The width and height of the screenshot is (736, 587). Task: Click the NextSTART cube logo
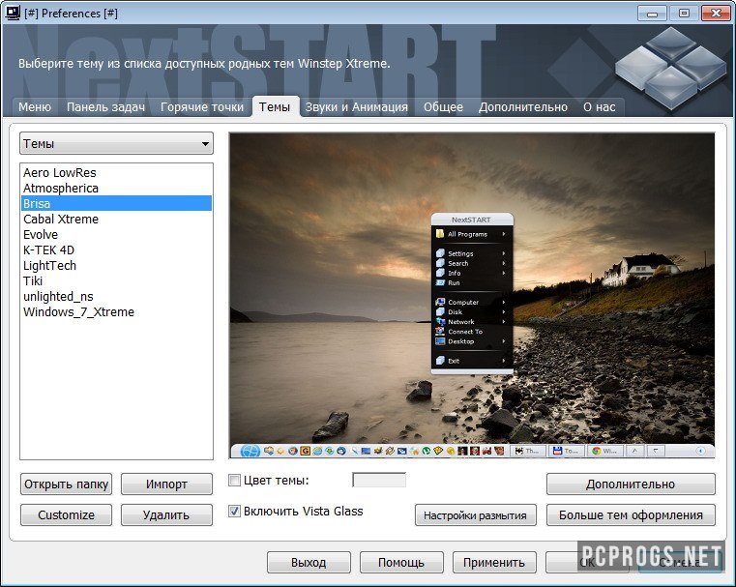[x=671, y=68]
